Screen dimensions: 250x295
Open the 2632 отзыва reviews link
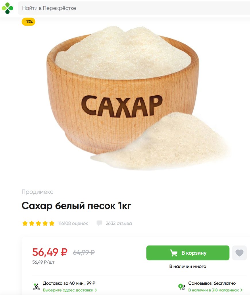point(119,223)
